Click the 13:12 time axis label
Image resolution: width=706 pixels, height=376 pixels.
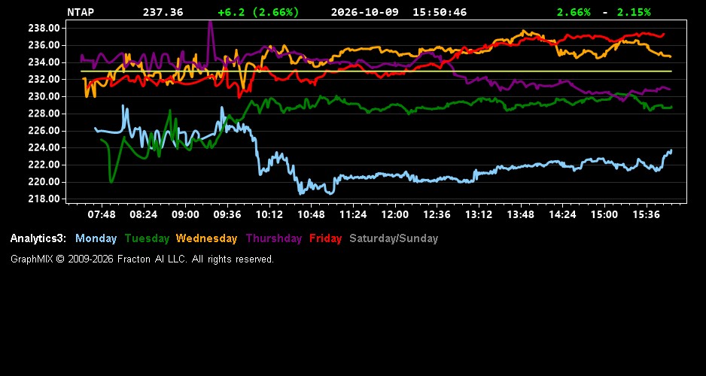pos(479,214)
